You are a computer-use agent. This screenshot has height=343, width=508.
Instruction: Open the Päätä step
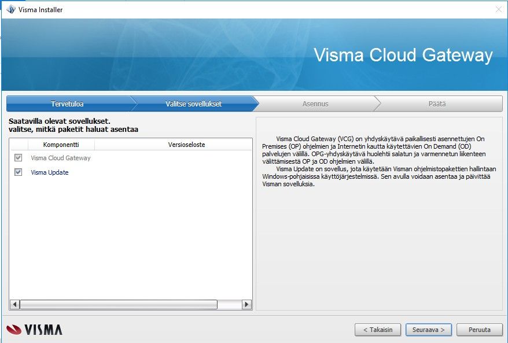point(437,104)
